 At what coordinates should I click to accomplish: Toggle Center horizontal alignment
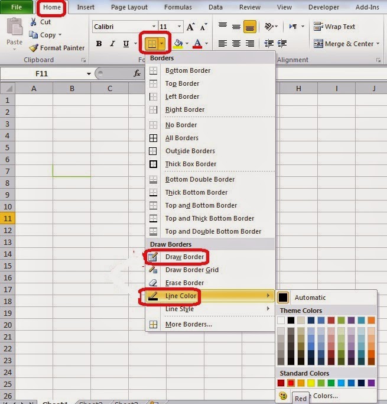click(x=236, y=44)
